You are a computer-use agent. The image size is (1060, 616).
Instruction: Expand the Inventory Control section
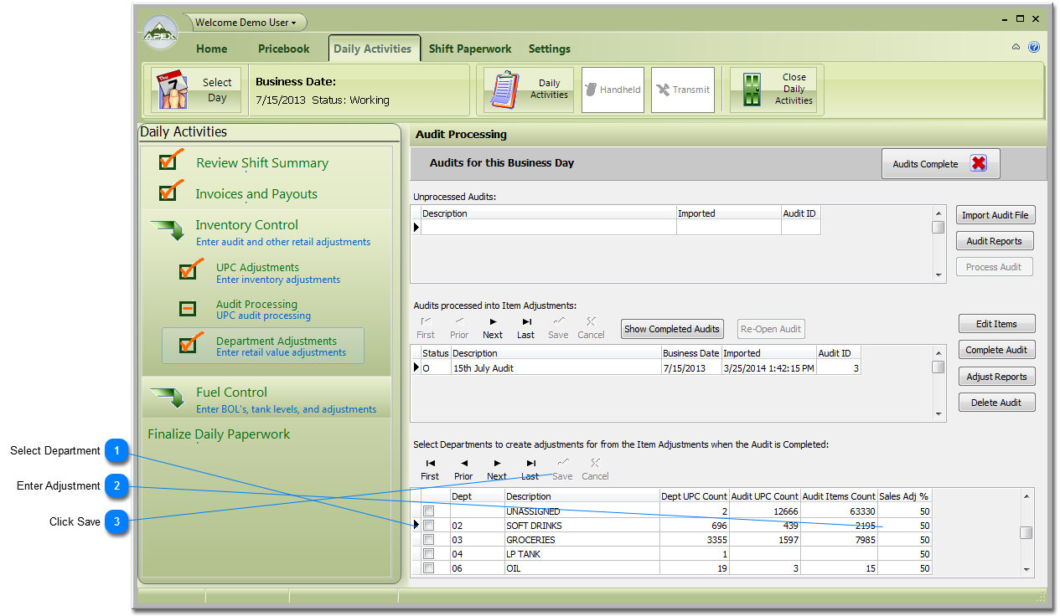point(246,225)
